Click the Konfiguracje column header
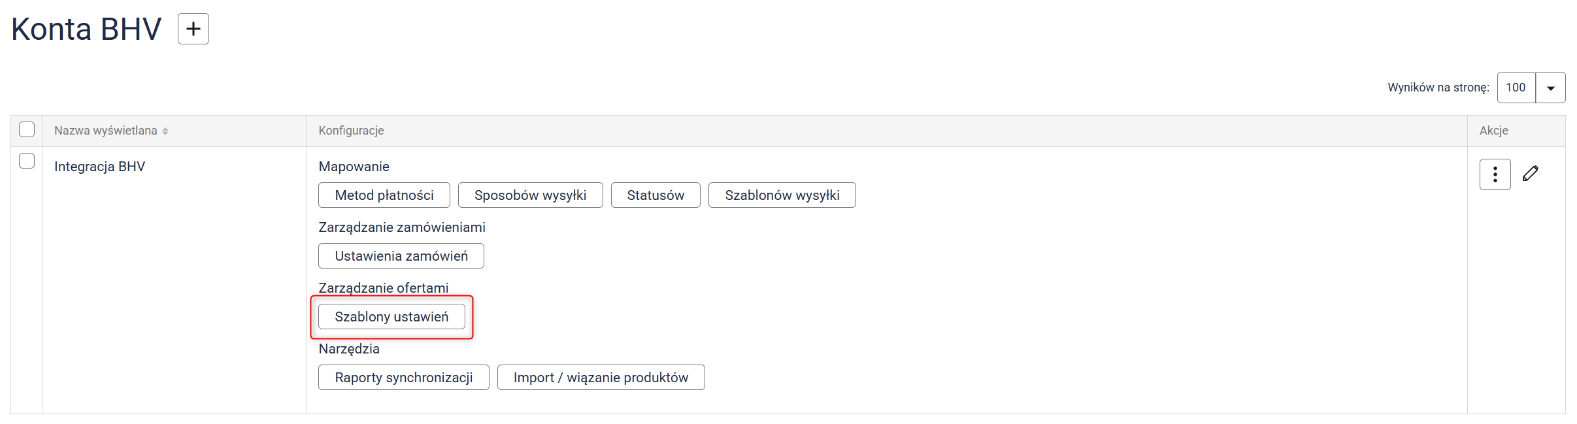1577x424 pixels. click(351, 131)
